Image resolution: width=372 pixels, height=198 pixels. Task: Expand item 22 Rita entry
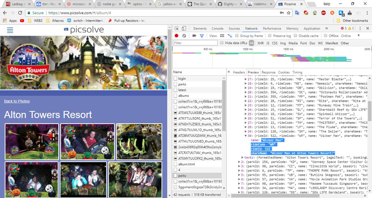coord(246,101)
